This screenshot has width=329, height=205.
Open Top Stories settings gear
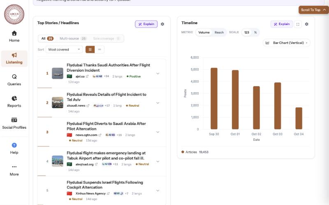click(162, 24)
